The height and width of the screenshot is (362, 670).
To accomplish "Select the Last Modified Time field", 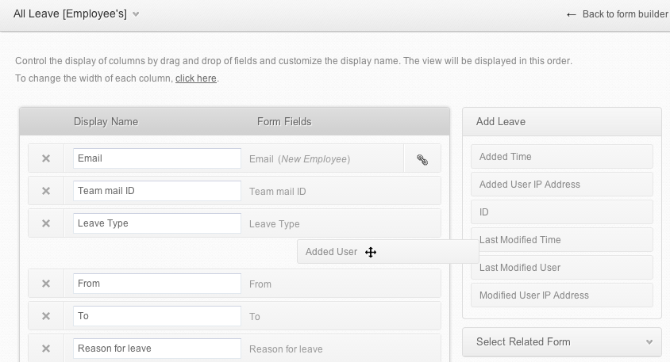I will (561, 240).
